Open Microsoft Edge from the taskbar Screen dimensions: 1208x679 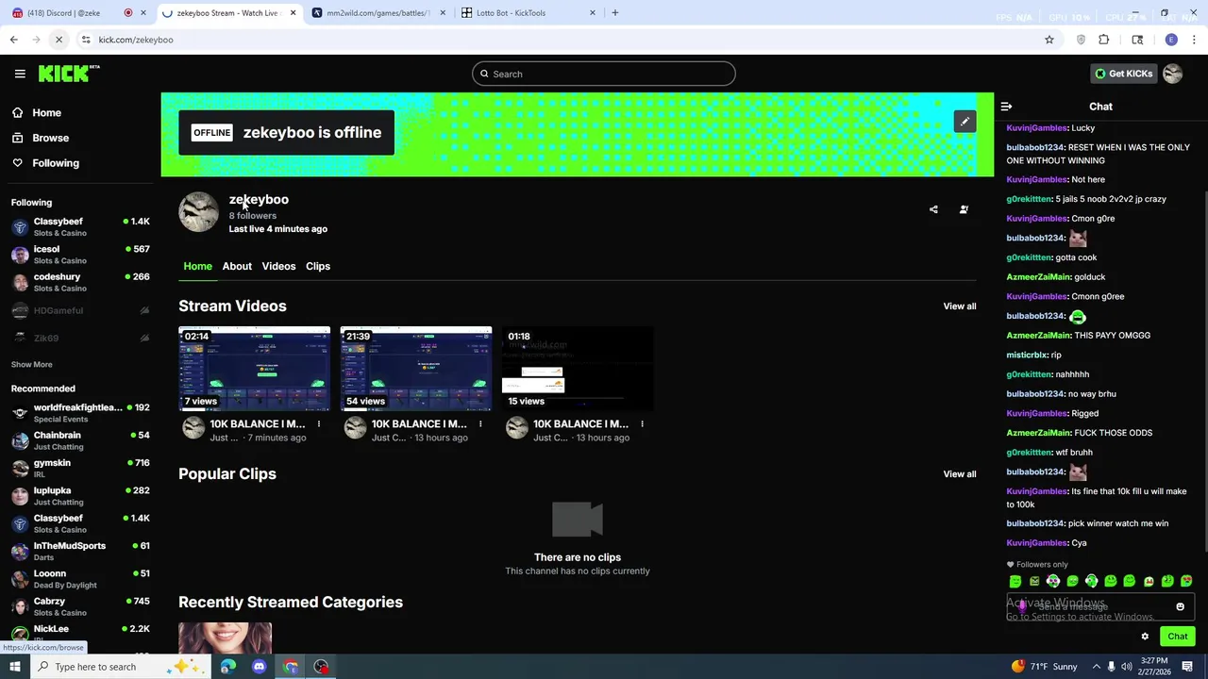(x=228, y=667)
